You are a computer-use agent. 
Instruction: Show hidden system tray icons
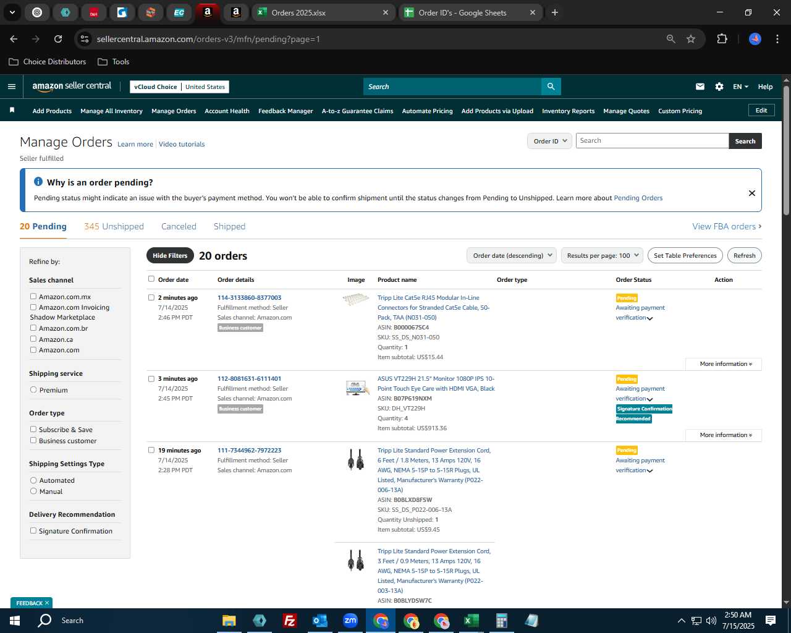click(x=681, y=621)
